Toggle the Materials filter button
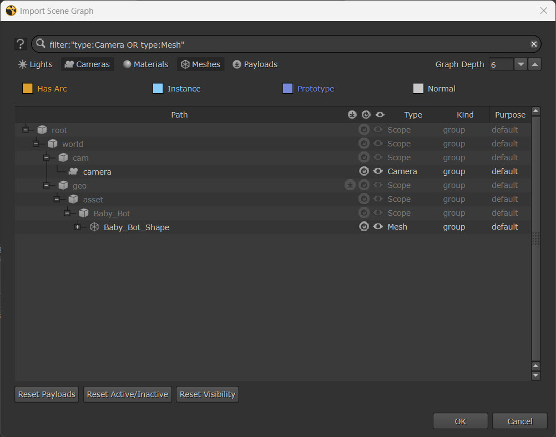The height and width of the screenshot is (437, 556). 145,64
